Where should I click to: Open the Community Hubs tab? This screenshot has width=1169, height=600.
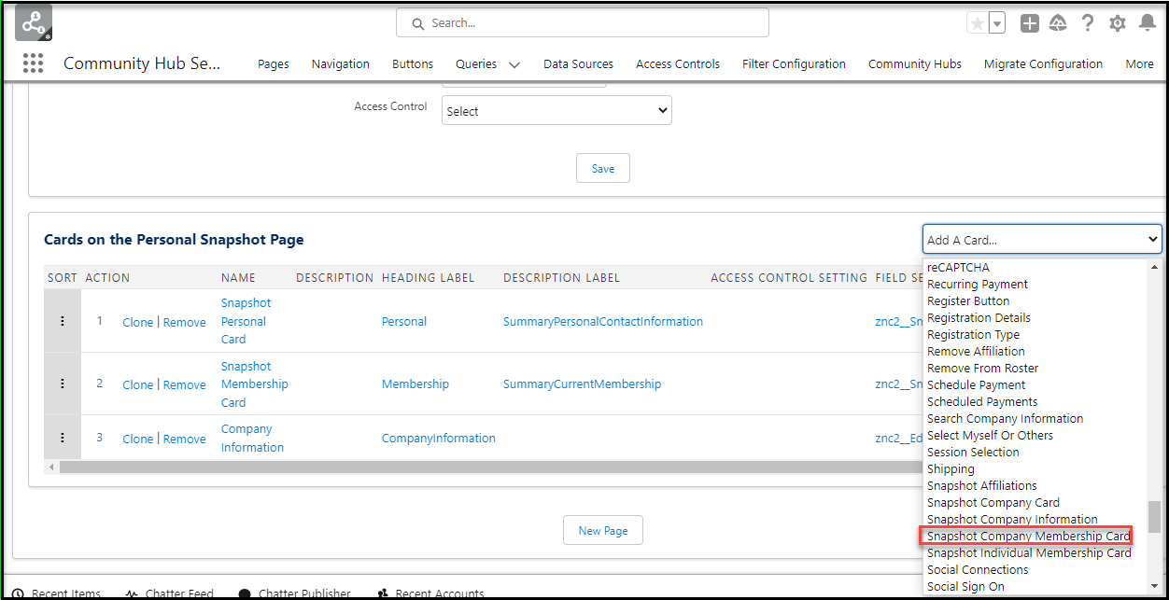click(914, 64)
